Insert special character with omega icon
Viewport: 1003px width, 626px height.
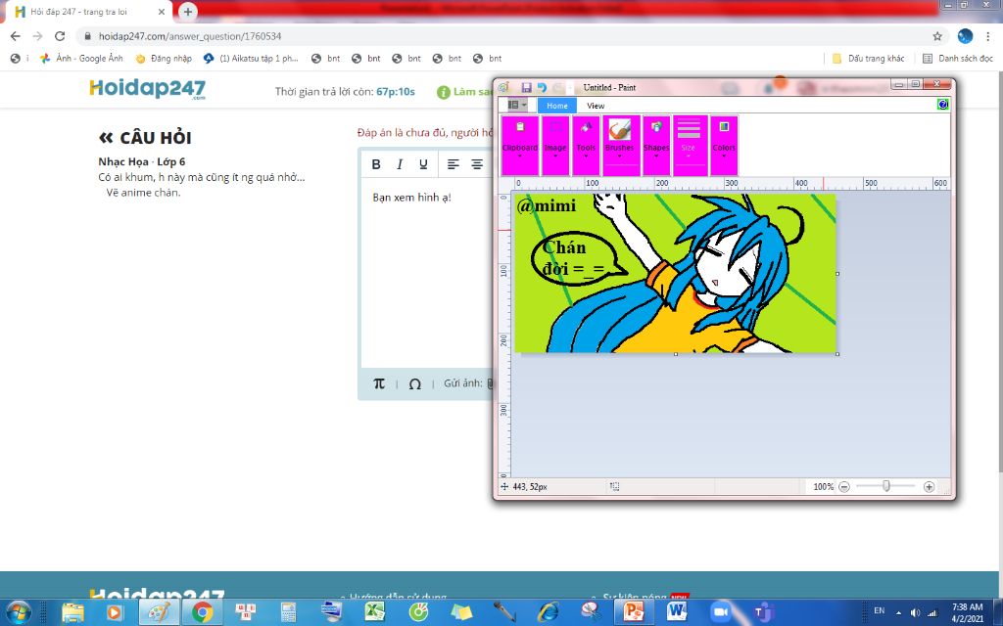pos(414,383)
